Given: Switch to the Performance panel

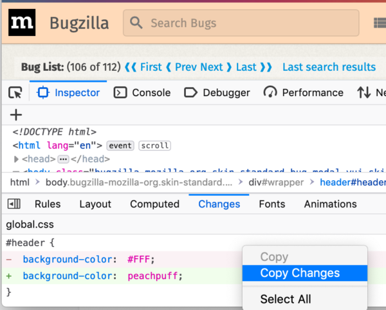Looking at the screenshot, I should coord(303,93).
